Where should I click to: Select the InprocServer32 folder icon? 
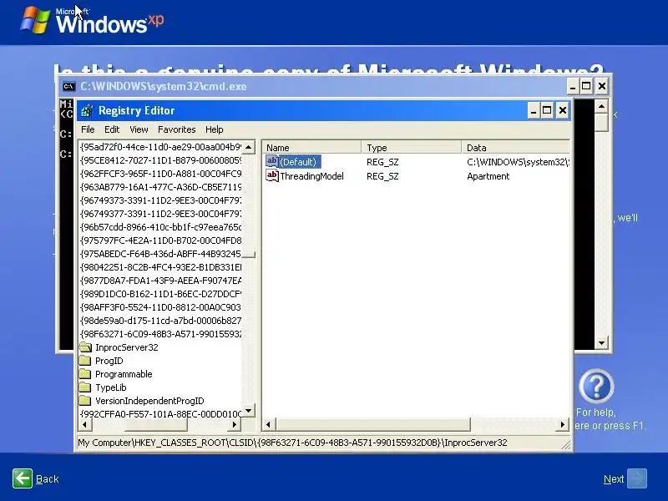click(x=86, y=347)
